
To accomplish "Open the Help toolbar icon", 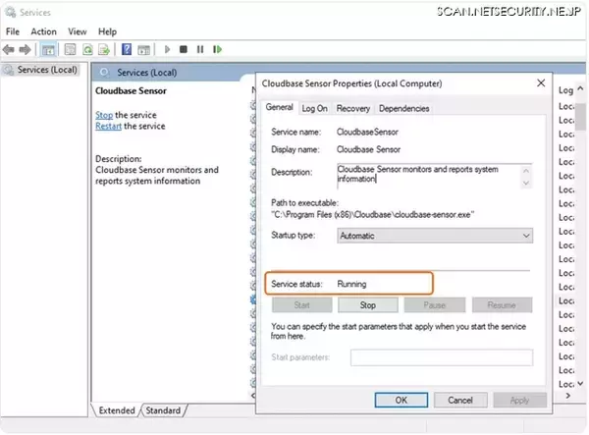I will 127,49.
